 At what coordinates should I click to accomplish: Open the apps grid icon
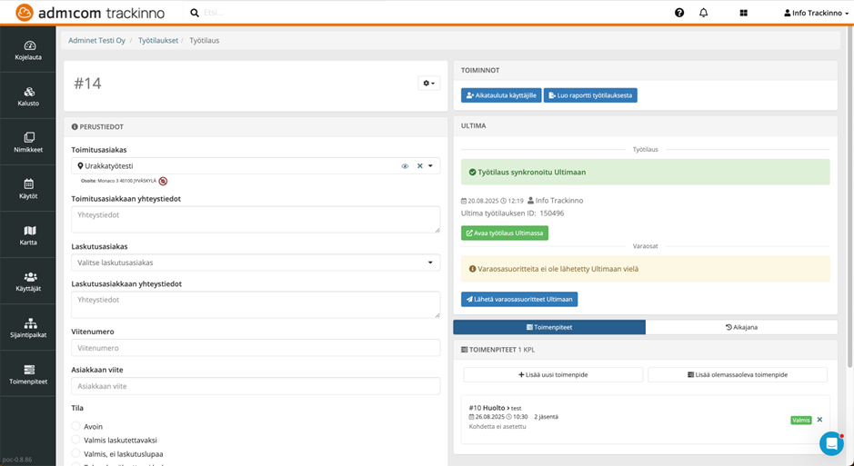[x=743, y=13]
